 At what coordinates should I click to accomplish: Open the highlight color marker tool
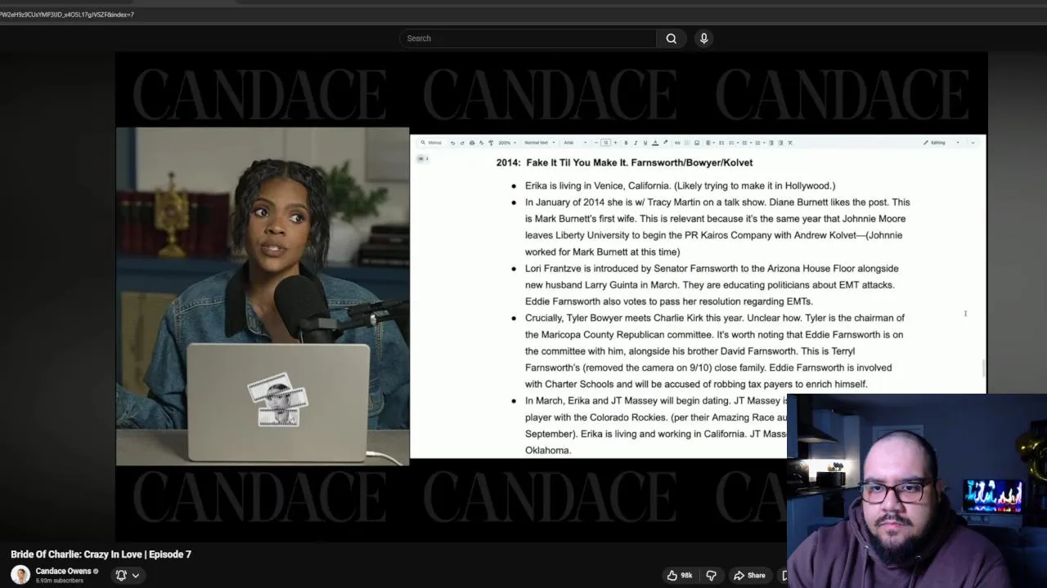pos(665,143)
